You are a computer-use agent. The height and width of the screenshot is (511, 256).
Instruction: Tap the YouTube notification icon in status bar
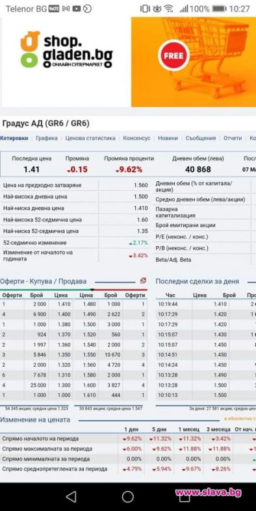tap(77, 9)
